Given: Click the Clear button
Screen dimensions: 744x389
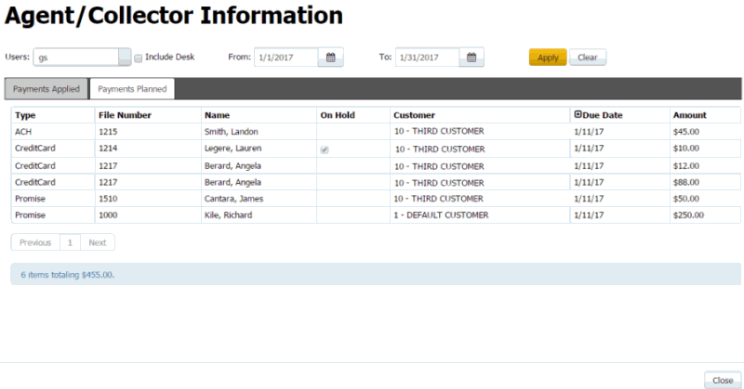Looking at the screenshot, I should (587, 58).
